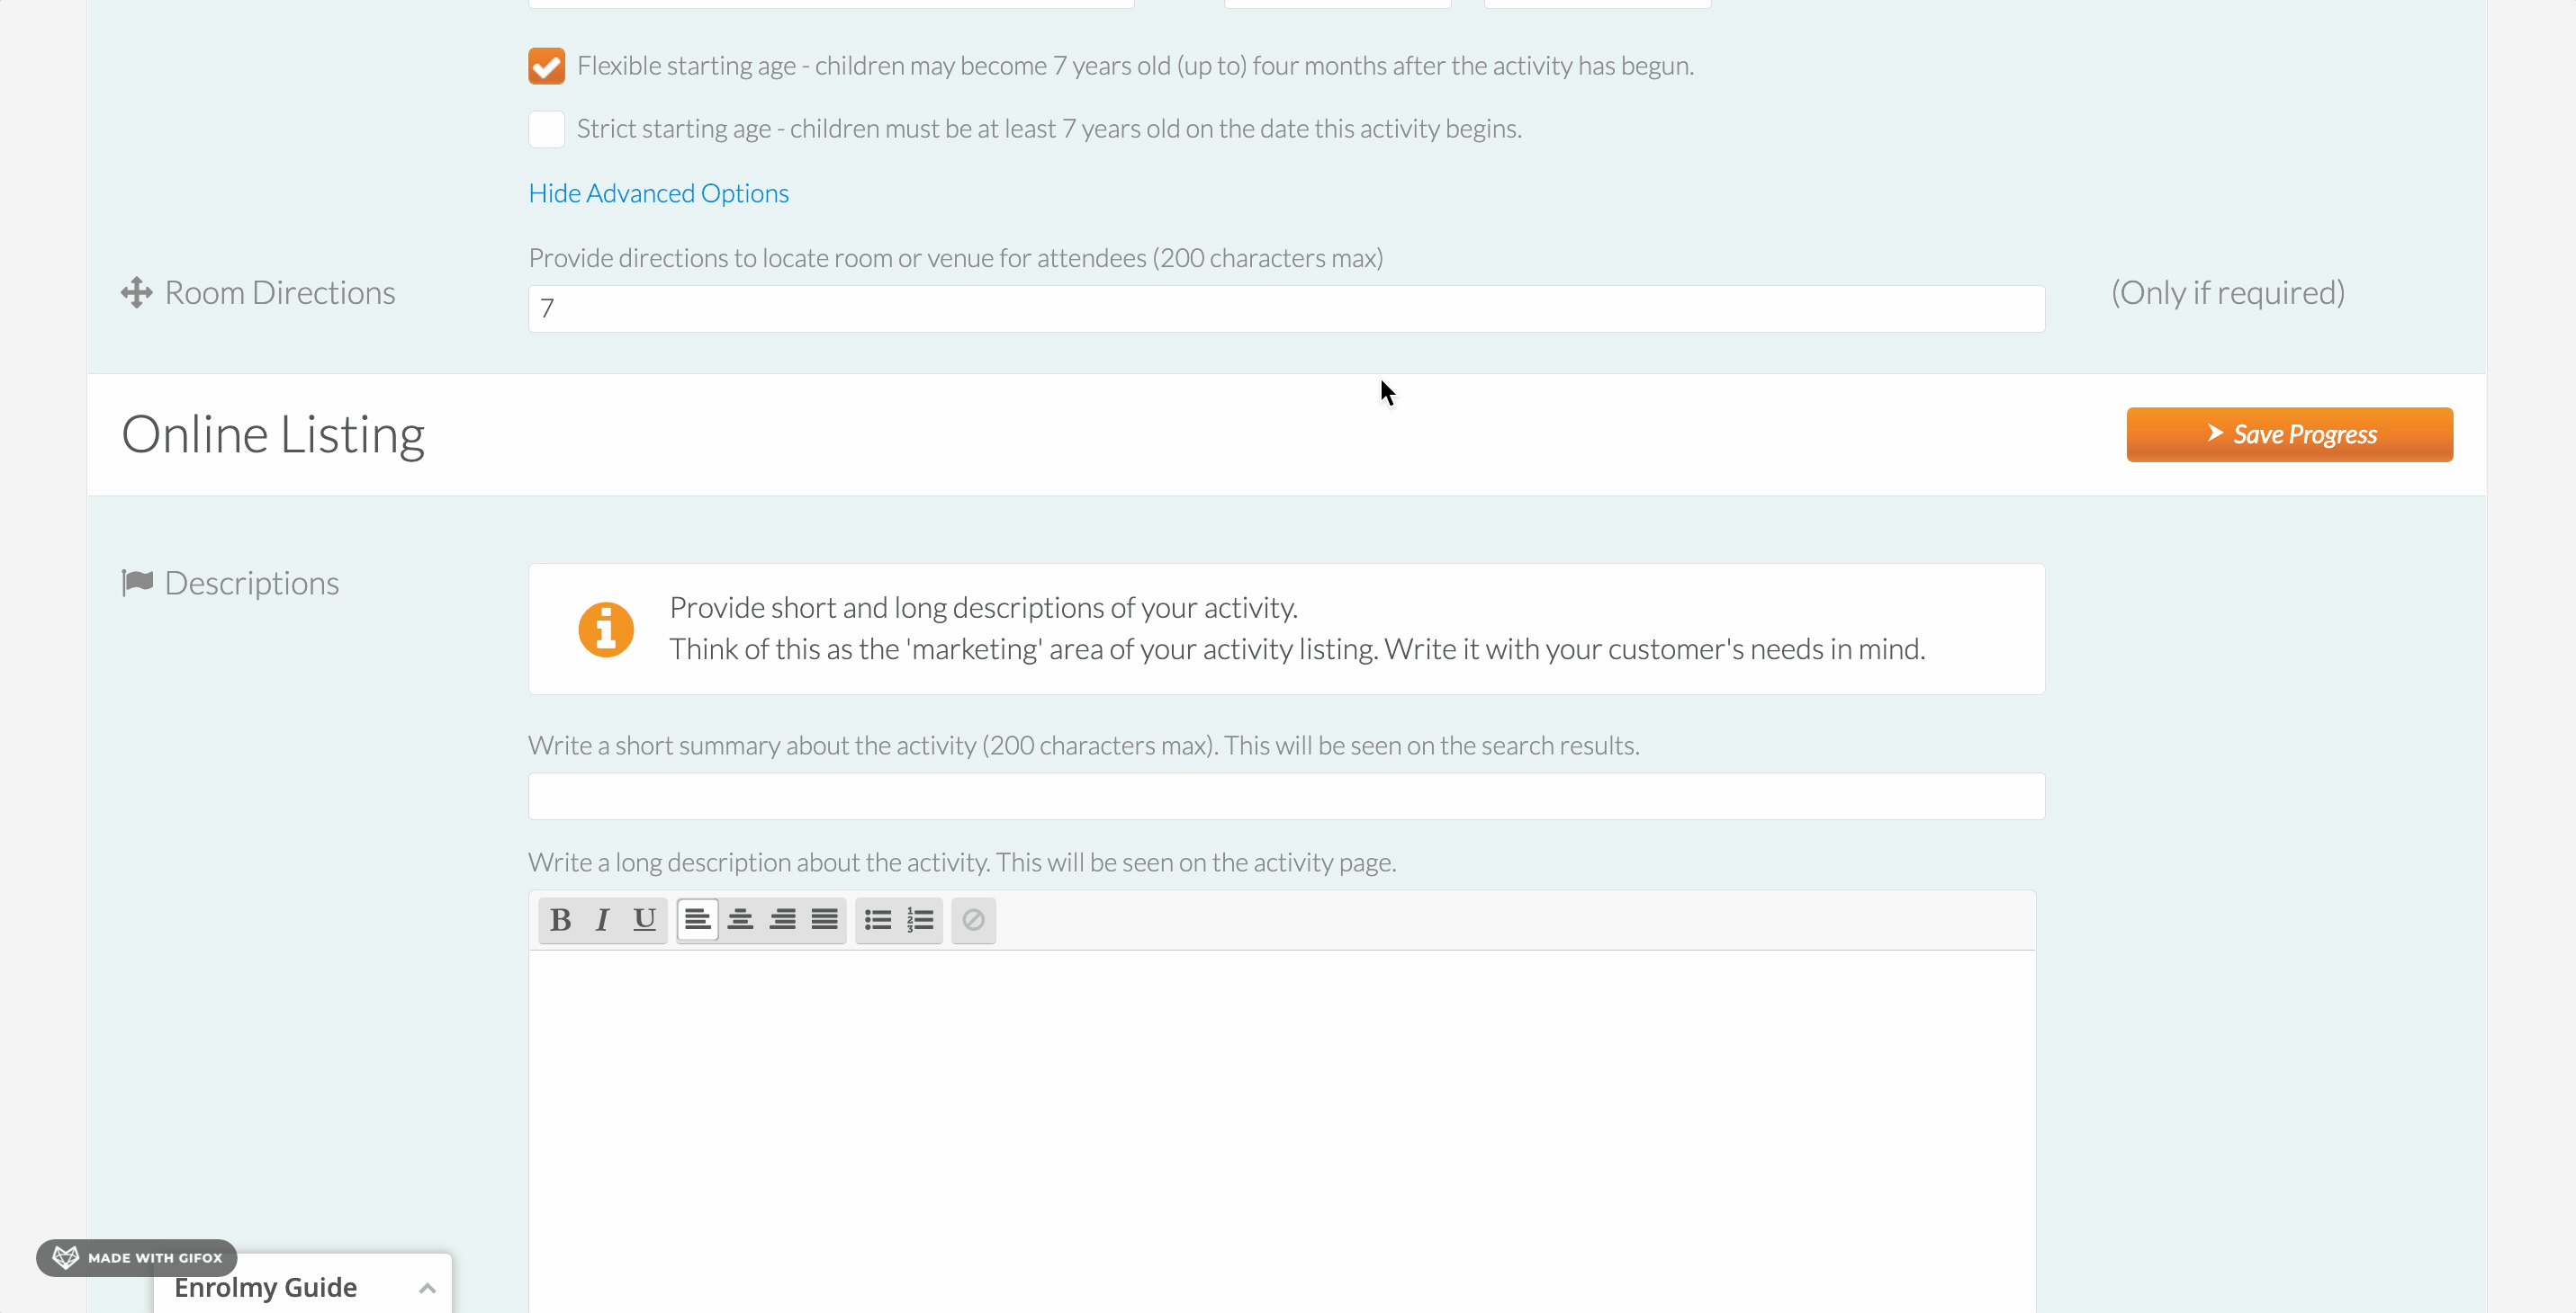Viewport: 2576px width, 1313px height.
Task: Center align the description text
Action: pyautogui.click(x=740, y=919)
